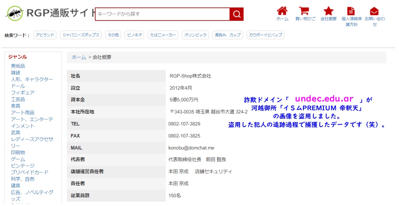Select the オリンピック search tag
The height and width of the screenshot is (206, 399).
[195, 35]
